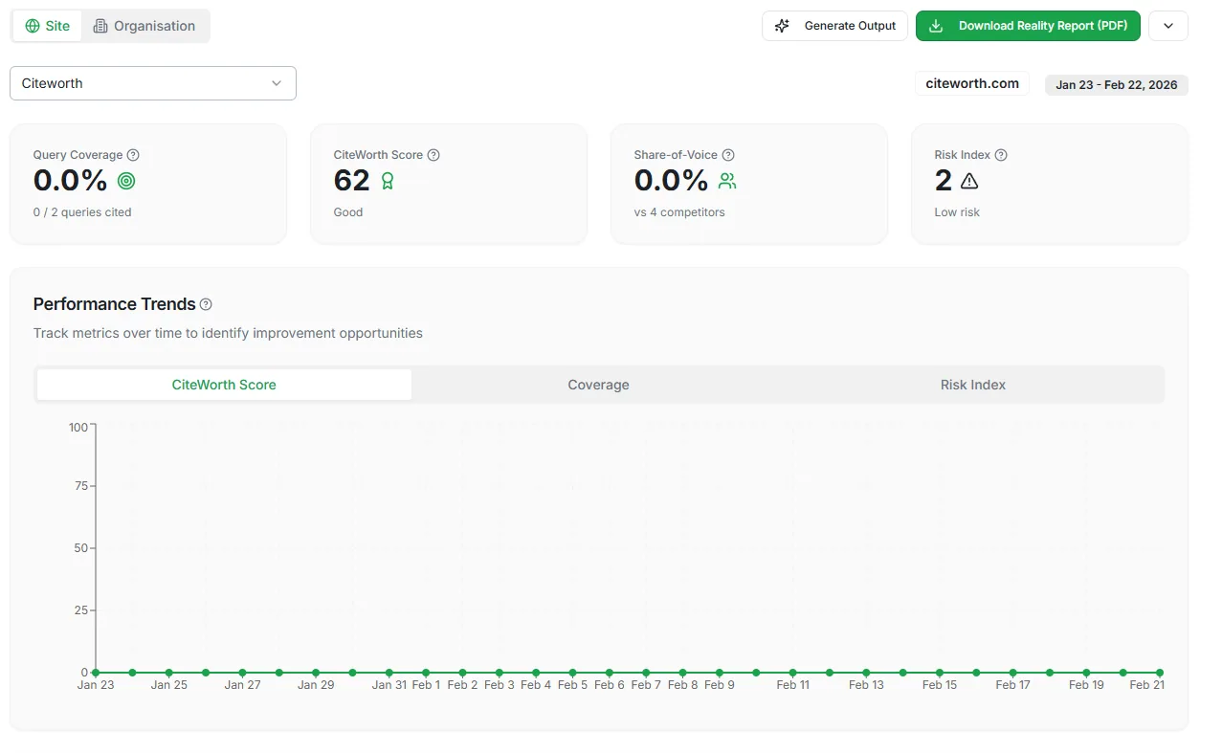The image size is (1222, 753).
Task: Open the Jan 23 - Feb 22, 2026 date range
Action: point(1117,85)
